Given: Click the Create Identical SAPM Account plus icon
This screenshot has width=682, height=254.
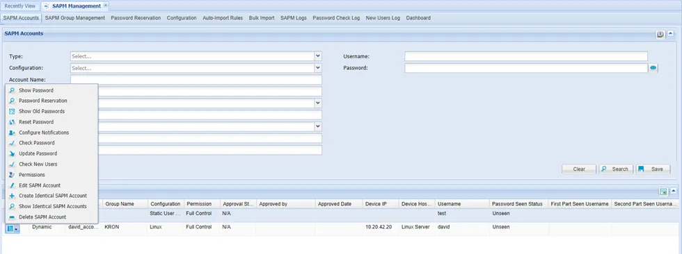Looking at the screenshot, I should tap(13, 196).
